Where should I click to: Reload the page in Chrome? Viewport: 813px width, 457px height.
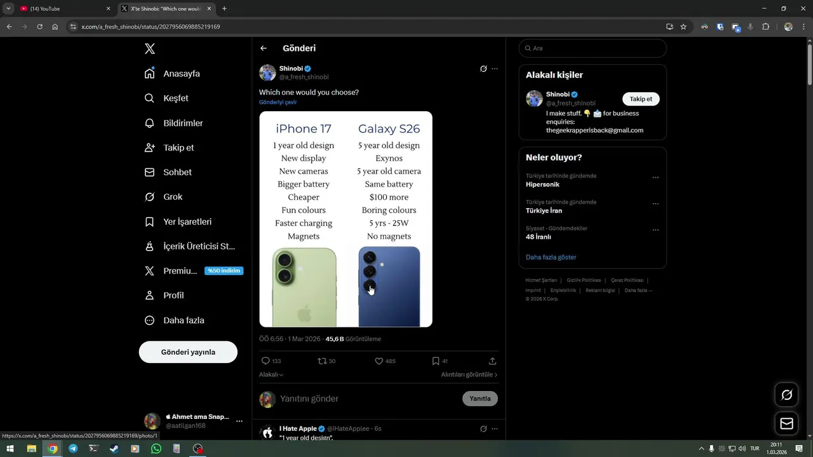[39, 27]
